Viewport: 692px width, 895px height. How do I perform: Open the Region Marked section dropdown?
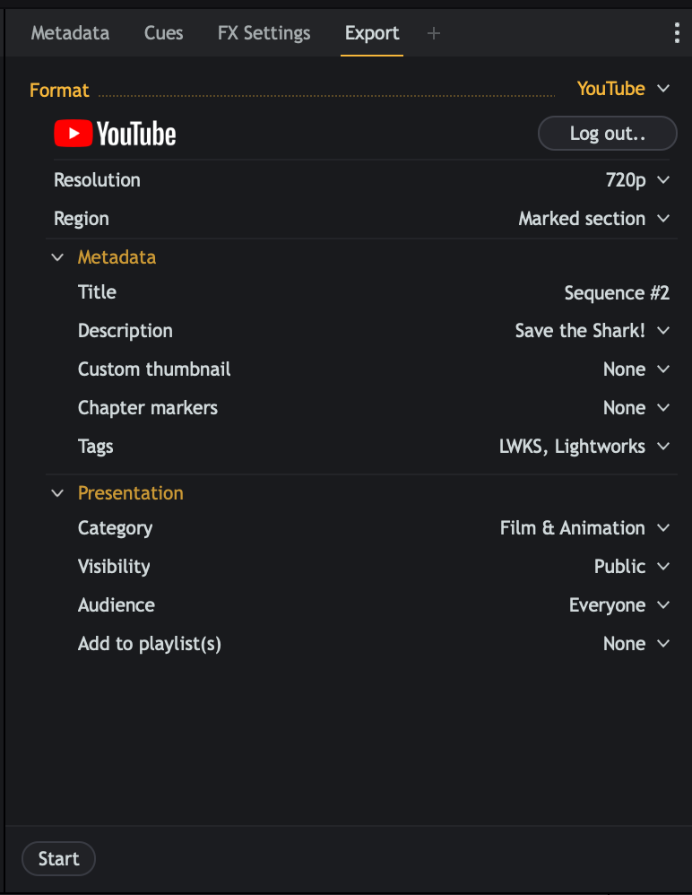(593, 219)
